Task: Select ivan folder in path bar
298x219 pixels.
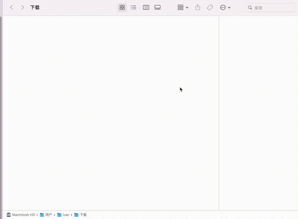Action: point(63,215)
